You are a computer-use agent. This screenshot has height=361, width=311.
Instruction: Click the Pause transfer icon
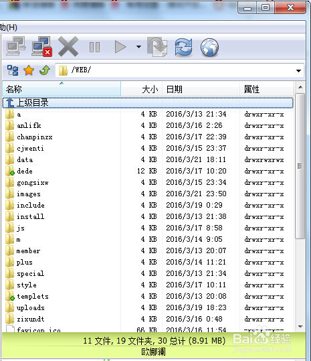[x=94, y=47]
